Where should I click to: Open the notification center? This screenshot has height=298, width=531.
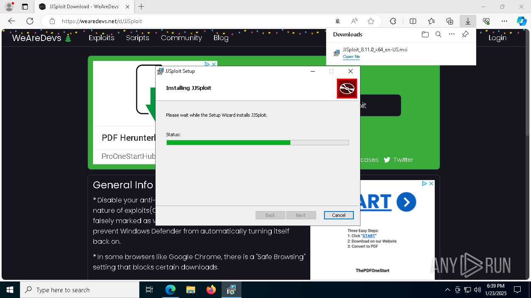517,290
